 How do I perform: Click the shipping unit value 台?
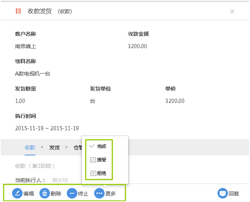(x=93, y=101)
